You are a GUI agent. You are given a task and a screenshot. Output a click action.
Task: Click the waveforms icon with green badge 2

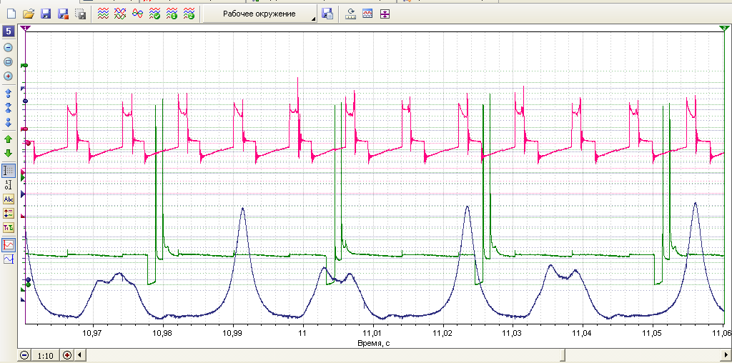pyautogui.click(x=189, y=14)
